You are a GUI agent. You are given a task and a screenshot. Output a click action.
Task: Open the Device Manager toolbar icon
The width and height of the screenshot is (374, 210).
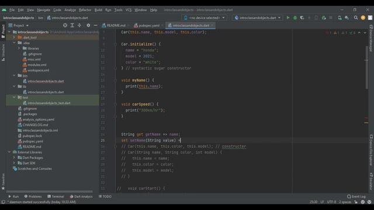340,17
